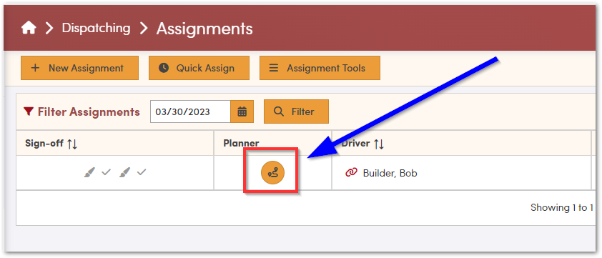Open Quick Assign
The height and width of the screenshot is (258, 602).
pyautogui.click(x=199, y=68)
